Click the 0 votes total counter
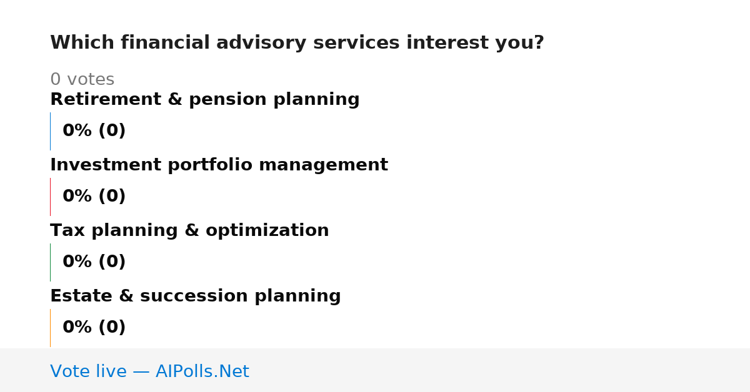This screenshot has height=392, width=750. click(x=82, y=80)
